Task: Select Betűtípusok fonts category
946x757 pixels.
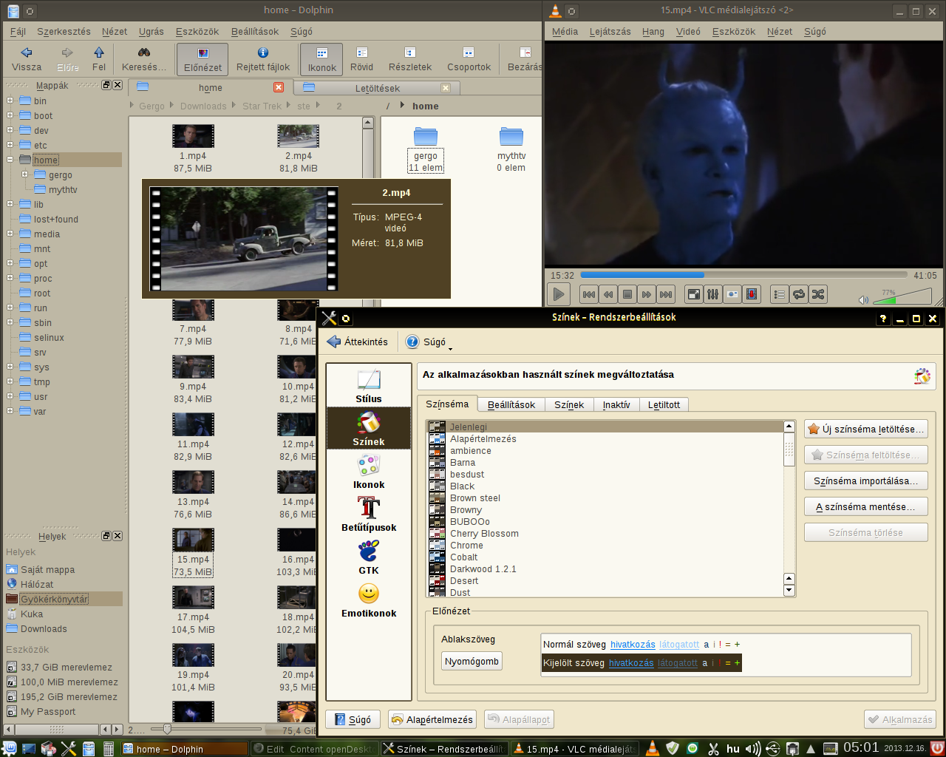Action: tap(369, 515)
